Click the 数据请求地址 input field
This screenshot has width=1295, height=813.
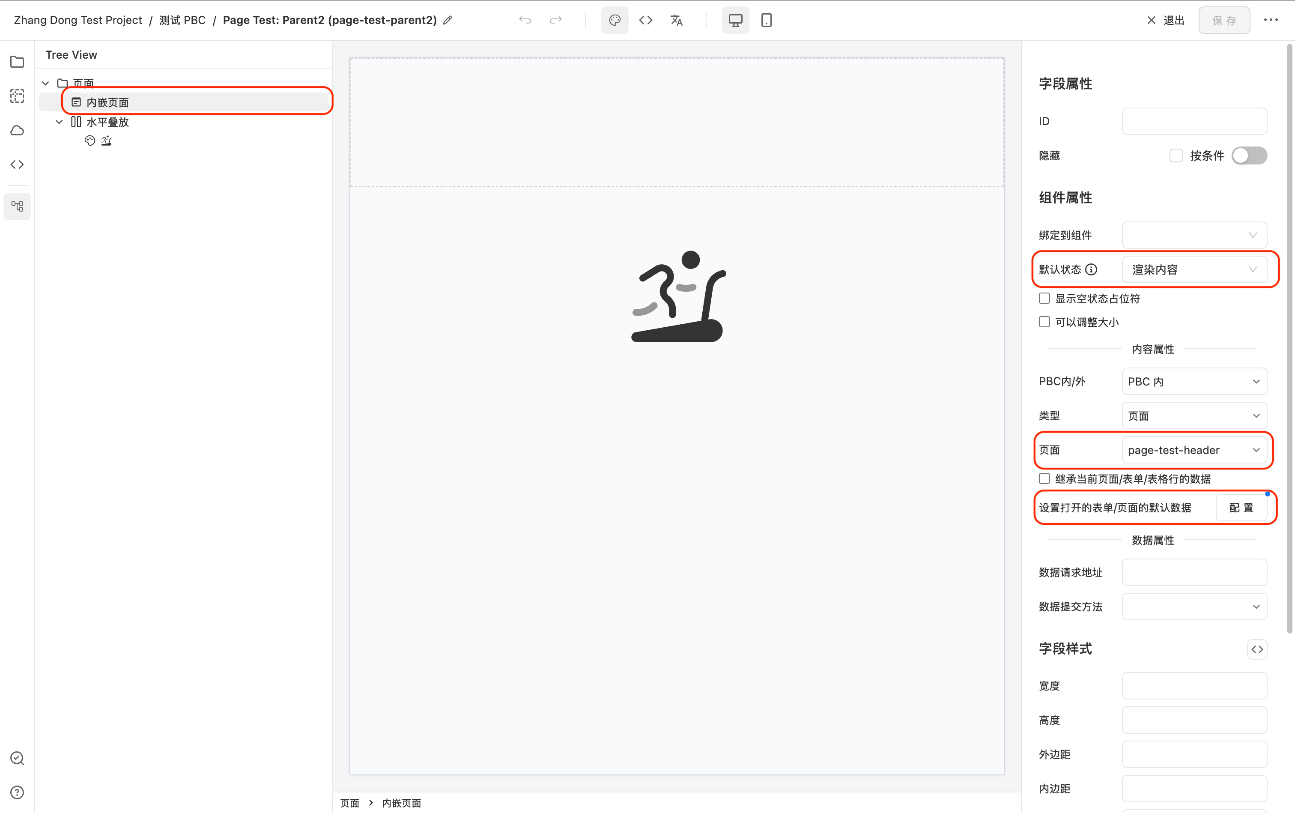(1194, 572)
